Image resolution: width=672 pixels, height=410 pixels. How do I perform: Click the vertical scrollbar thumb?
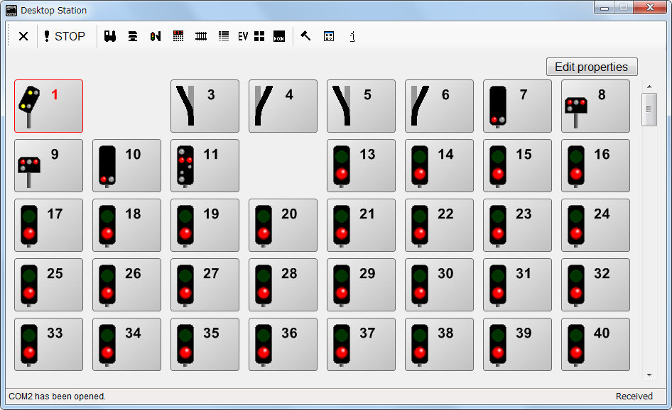click(649, 109)
